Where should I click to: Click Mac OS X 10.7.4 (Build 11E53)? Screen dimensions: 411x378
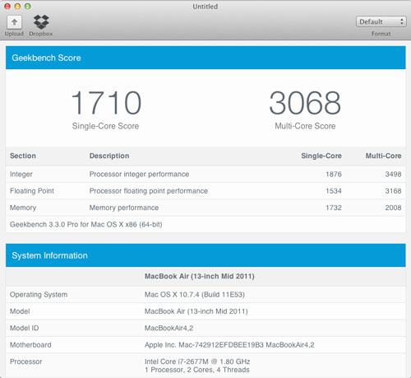195,295
